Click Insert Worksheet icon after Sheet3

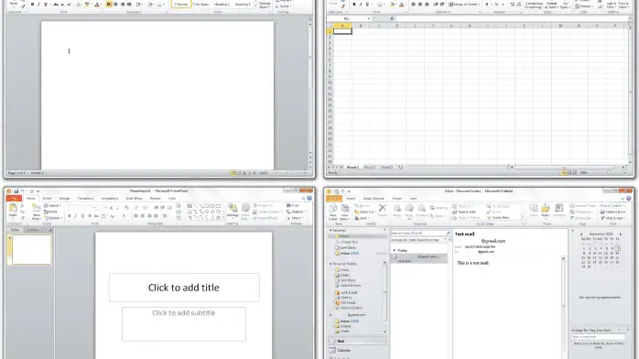click(400, 167)
